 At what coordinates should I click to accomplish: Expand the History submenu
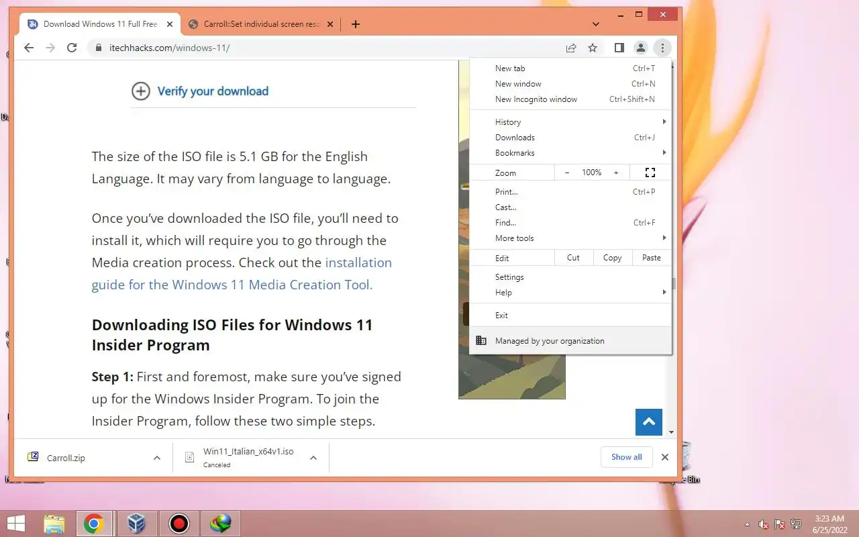coord(570,122)
